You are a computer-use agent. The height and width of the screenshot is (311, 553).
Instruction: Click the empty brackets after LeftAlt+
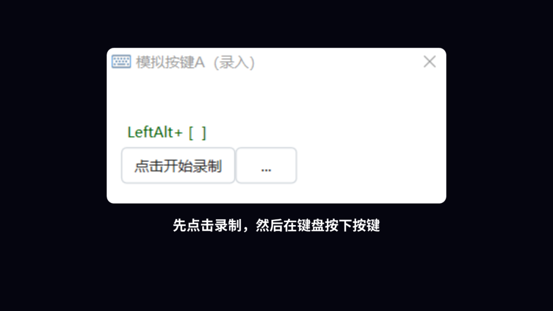(x=198, y=133)
